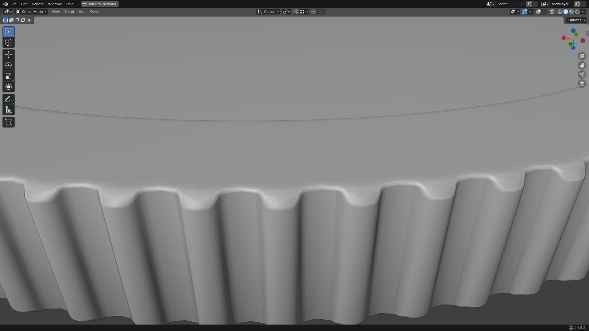Activate the 3D Cursor tool
Screen dimensions: 589x331
(9, 42)
